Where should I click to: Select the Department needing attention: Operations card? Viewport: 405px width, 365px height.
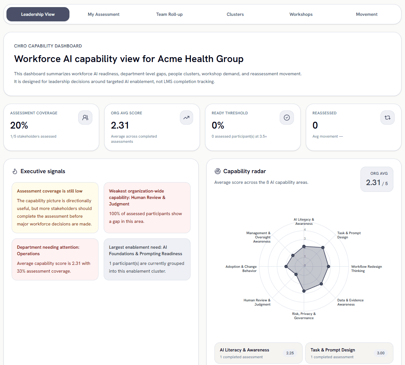(x=55, y=259)
